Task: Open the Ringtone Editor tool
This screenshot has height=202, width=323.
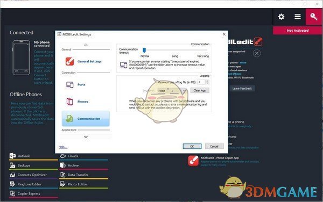Action: click(33, 184)
